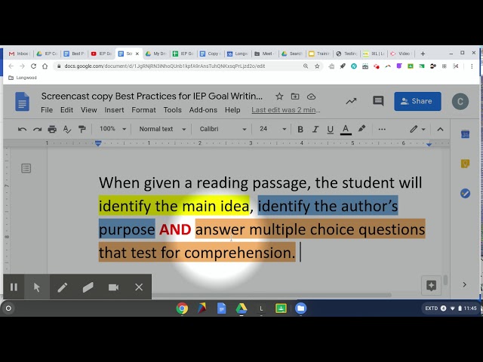Open Chrome from the shelf

[182, 308]
